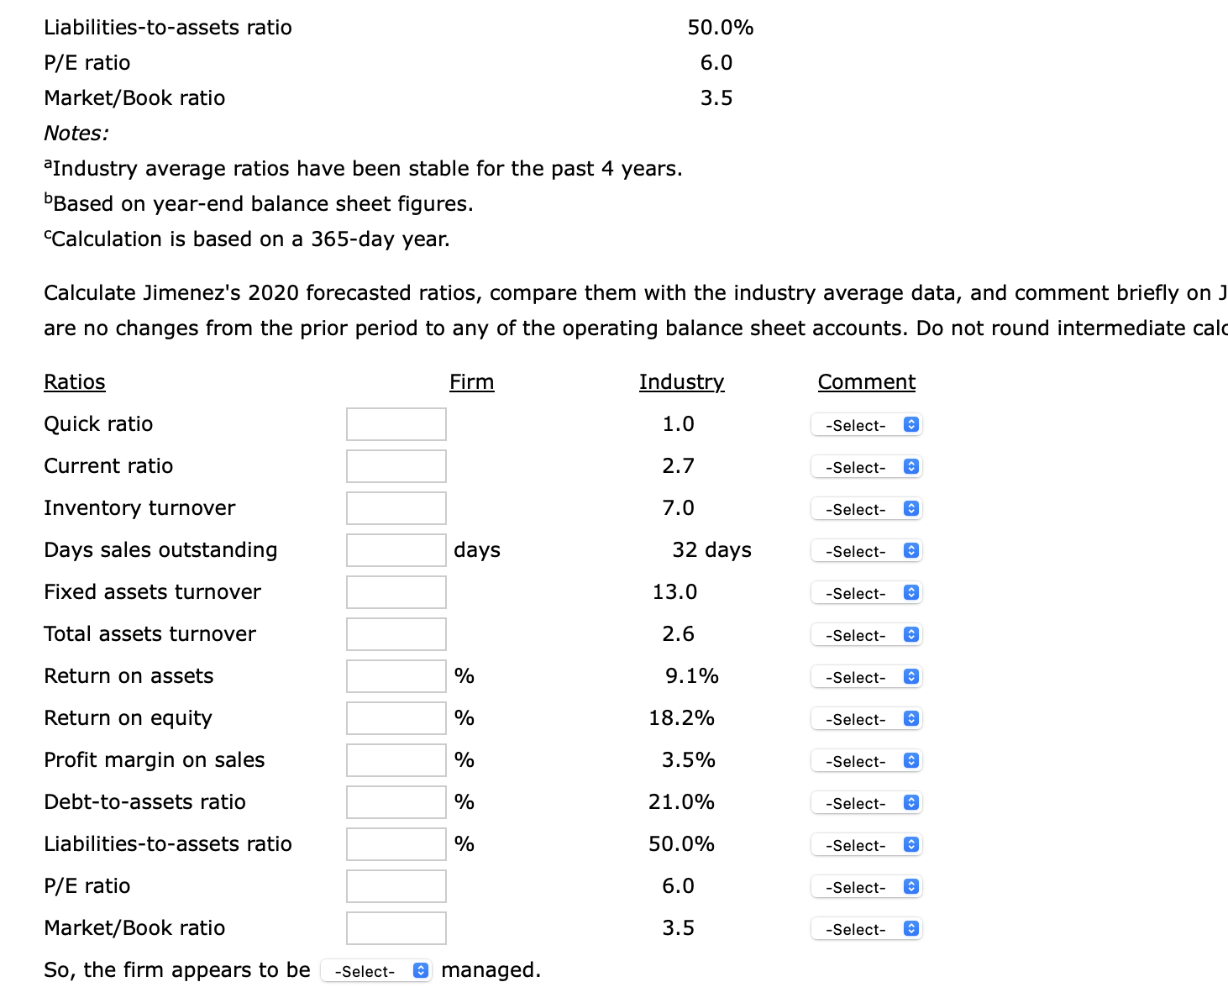Expand the Debt-to-assets ratio comment selector

coord(865,802)
